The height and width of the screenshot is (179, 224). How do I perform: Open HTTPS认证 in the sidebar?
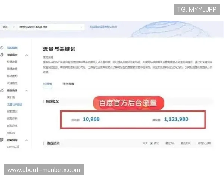(x=13, y=147)
